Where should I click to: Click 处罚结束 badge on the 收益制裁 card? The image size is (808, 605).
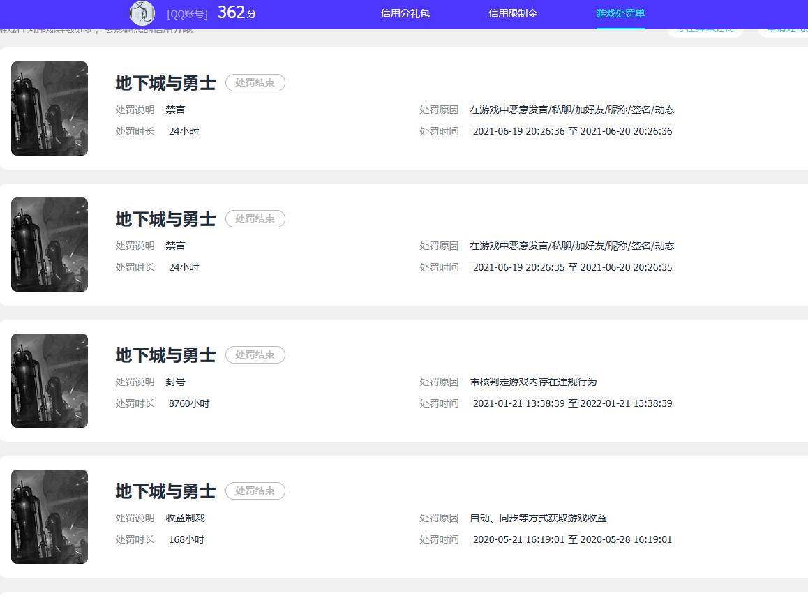(x=255, y=491)
